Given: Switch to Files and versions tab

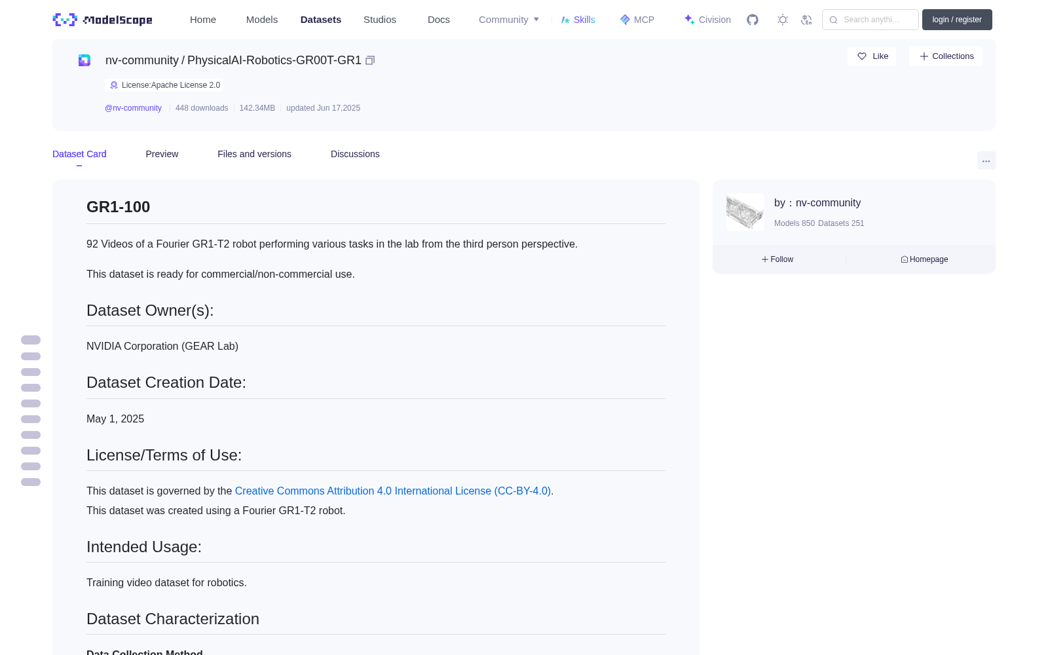Looking at the screenshot, I should click(x=254, y=154).
